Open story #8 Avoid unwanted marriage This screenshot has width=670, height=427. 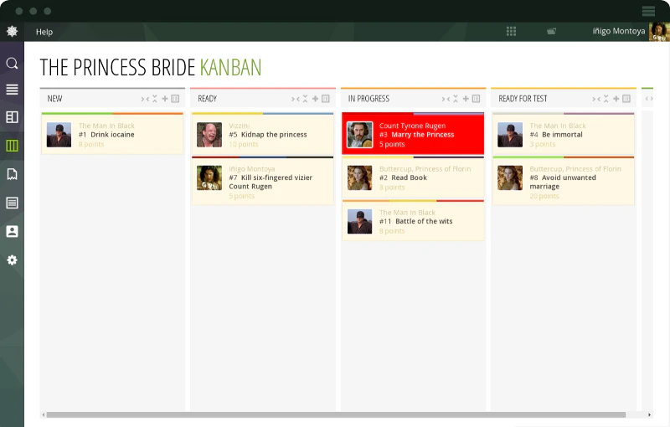pyautogui.click(x=563, y=182)
